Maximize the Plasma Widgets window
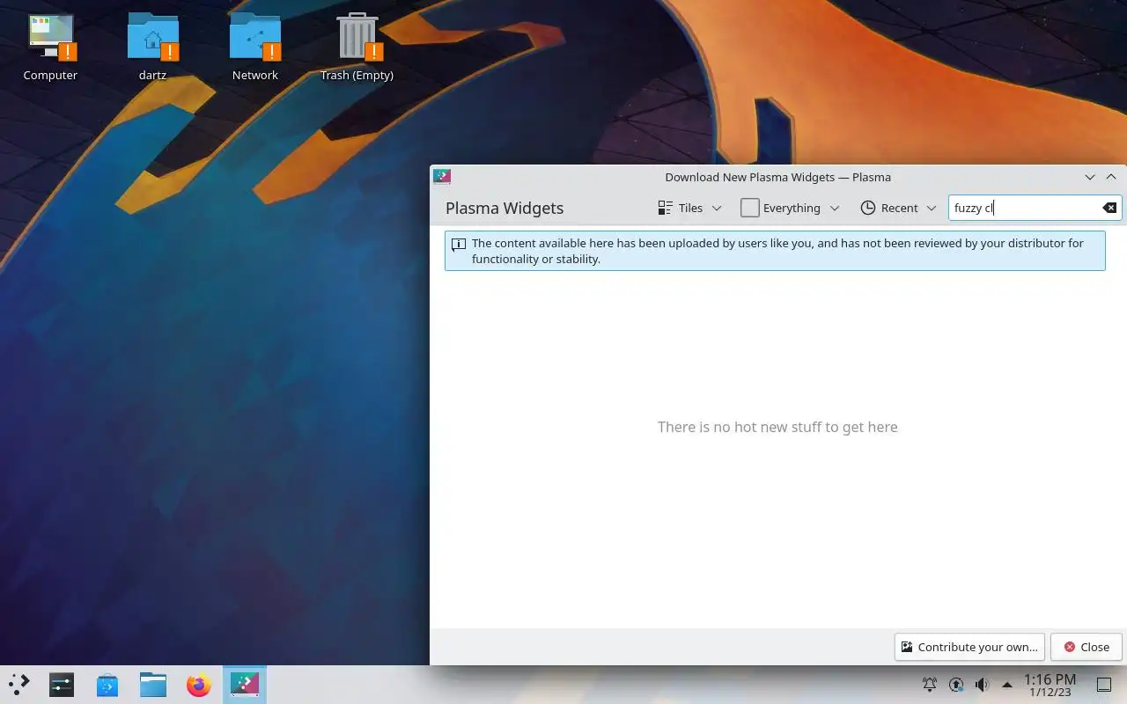The height and width of the screenshot is (704, 1127). tap(1111, 177)
